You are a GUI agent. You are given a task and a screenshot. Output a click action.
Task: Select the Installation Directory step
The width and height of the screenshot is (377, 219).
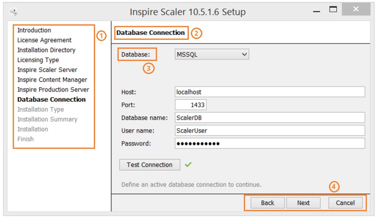46,50
